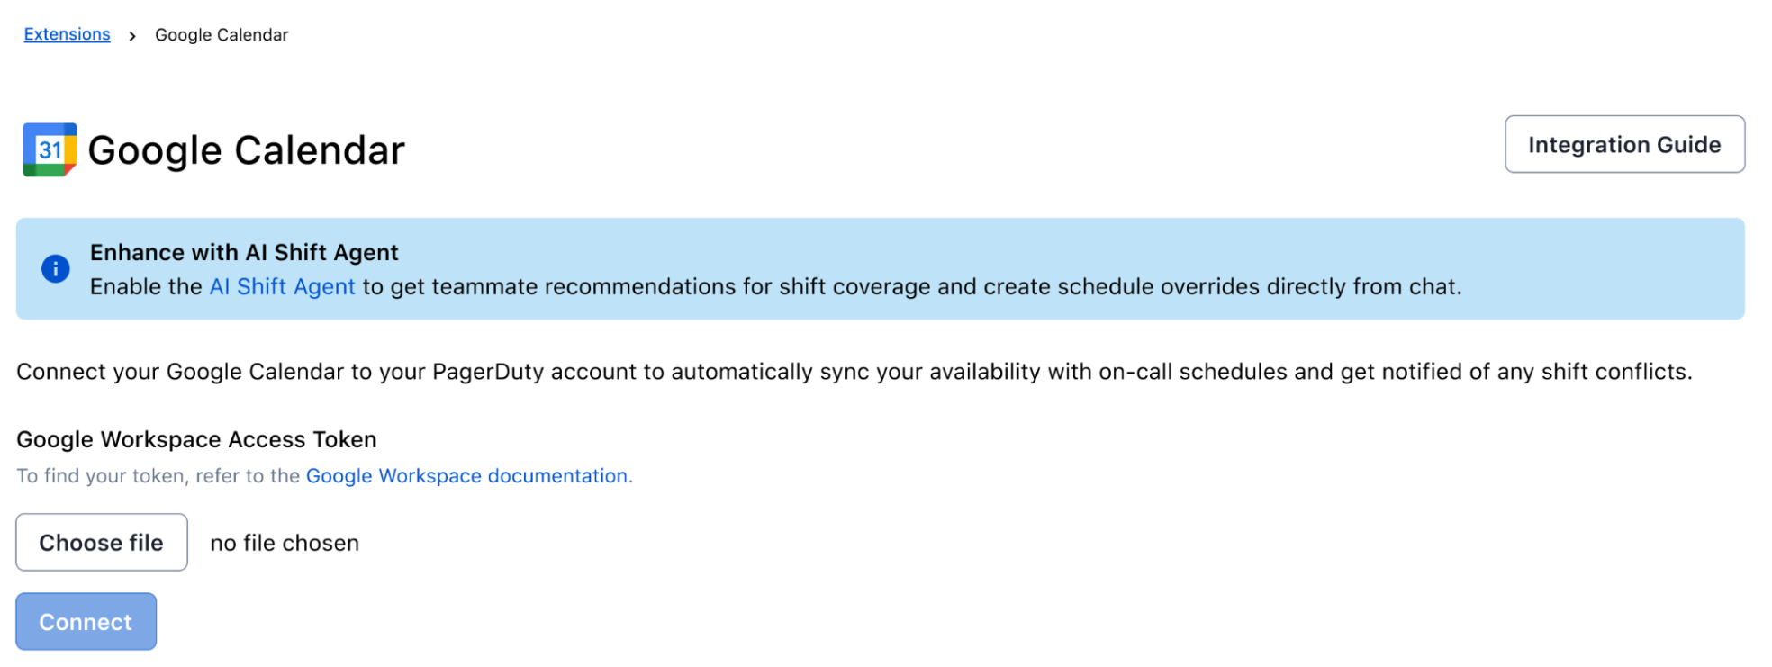Image resolution: width=1772 pixels, height=667 pixels.
Task: Navigate back via the Extensions breadcrumb
Action: 66,33
